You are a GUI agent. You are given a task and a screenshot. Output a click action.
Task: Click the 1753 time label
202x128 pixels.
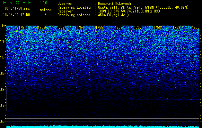pos(61,28)
